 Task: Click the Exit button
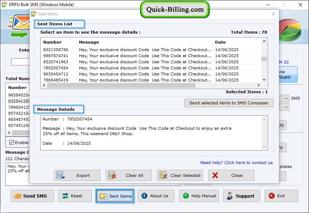pos(281,196)
